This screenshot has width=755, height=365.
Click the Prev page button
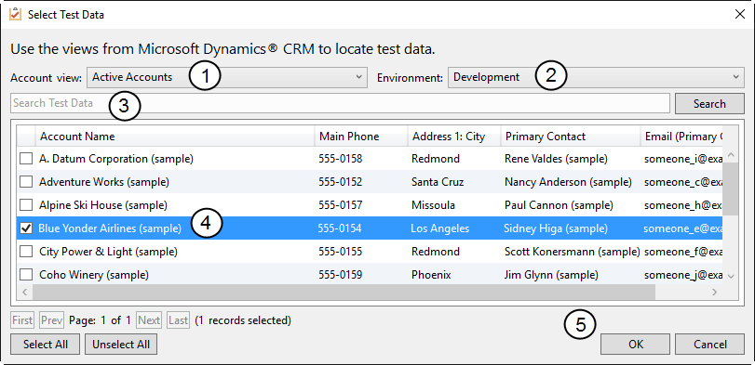51,320
